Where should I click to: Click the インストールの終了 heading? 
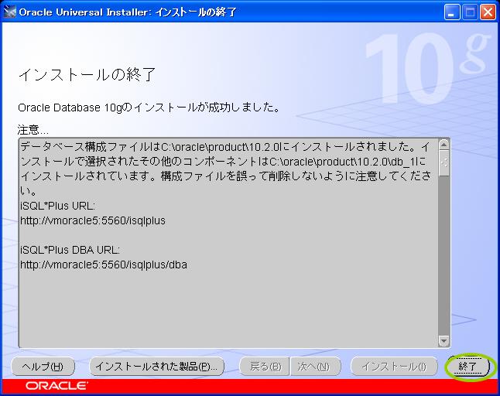87,74
